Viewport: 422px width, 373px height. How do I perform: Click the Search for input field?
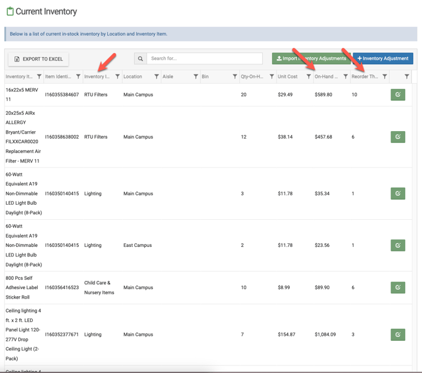tap(204, 59)
